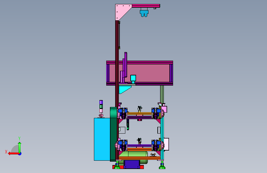Click the red X-axis arrow of the triad
The width and height of the screenshot is (267, 173).
pos(14,154)
